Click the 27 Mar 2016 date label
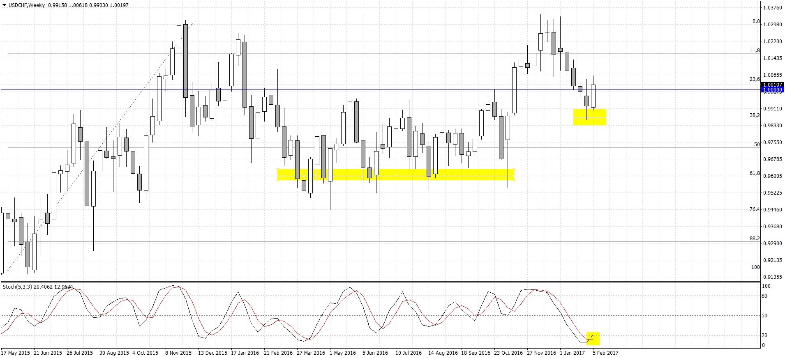 pos(311,353)
